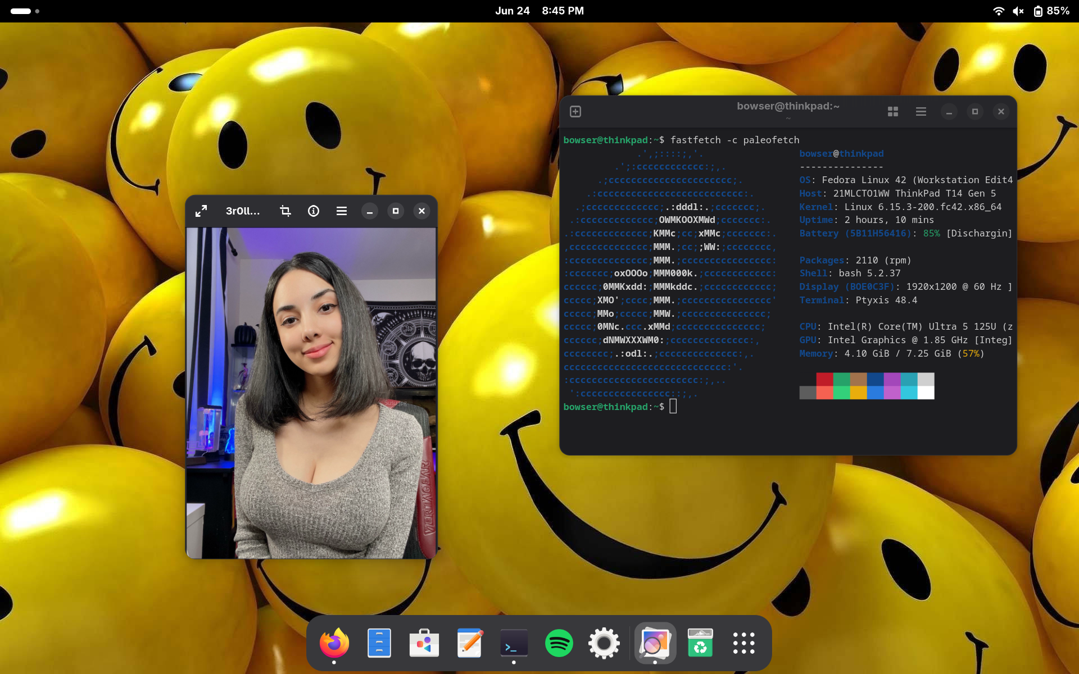This screenshot has height=674, width=1079.
Task: Click the 'fastfetch -c paleofetch' command text
Action: (735, 140)
